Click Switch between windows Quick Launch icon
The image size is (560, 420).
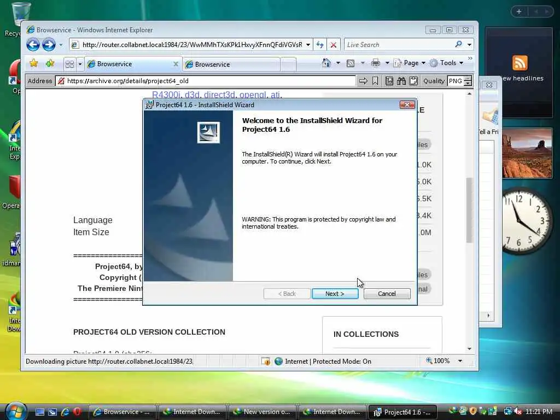tap(52, 412)
